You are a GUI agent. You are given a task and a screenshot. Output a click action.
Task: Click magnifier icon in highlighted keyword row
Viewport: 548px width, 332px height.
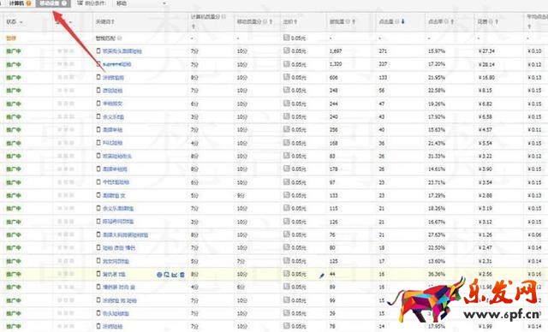pos(167,275)
